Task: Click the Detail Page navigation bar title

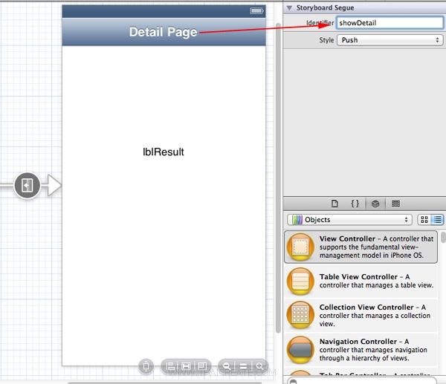Action: (163, 32)
